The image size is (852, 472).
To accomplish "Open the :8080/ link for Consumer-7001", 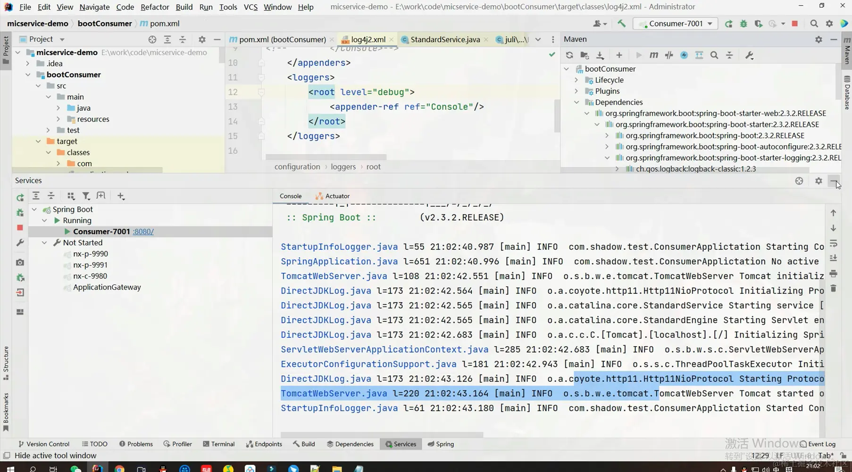I will (143, 232).
